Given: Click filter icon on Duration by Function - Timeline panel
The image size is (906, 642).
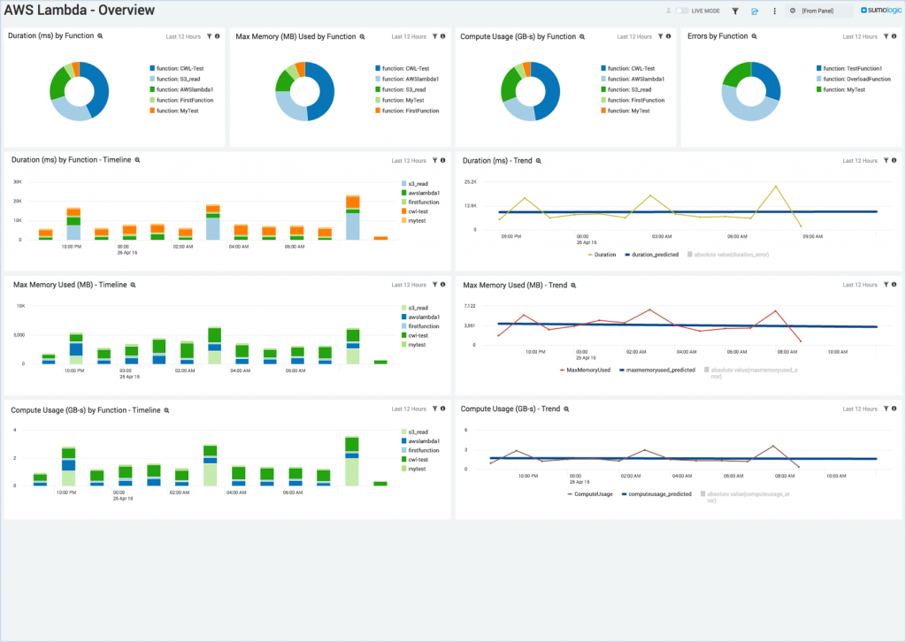Looking at the screenshot, I should [435, 161].
